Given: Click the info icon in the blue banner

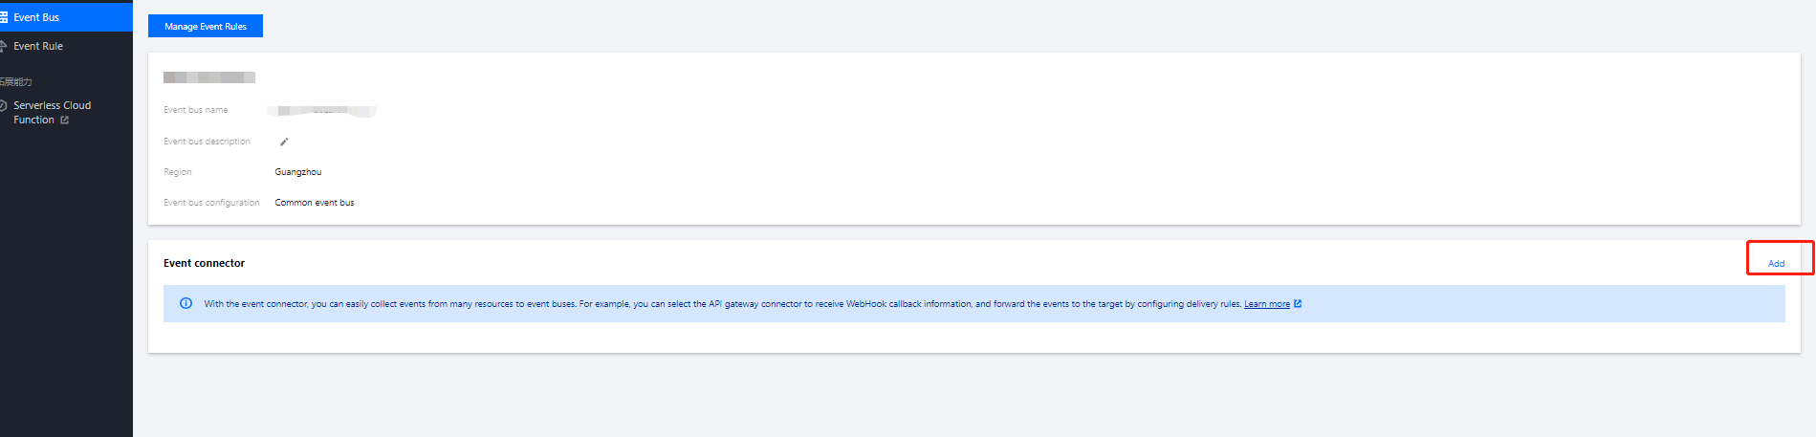Looking at the screenshot, I should click(x=186, y=304).
